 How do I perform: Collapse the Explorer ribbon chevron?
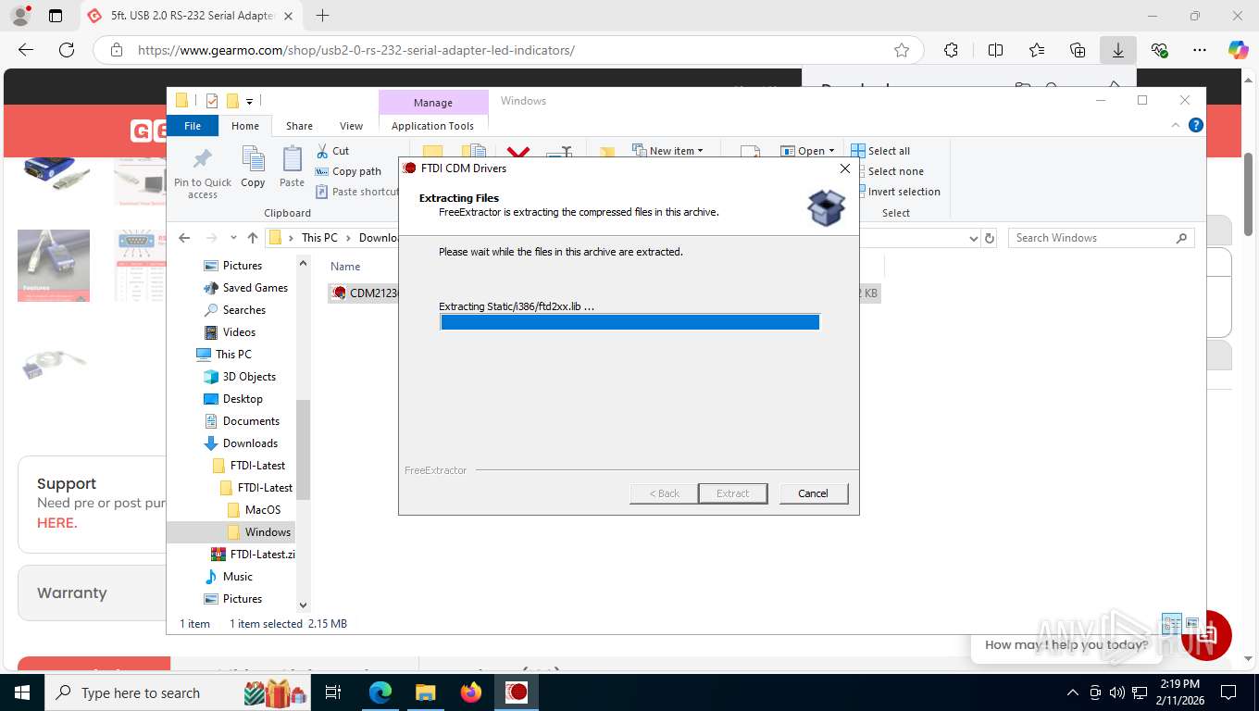click(1177, 125)
